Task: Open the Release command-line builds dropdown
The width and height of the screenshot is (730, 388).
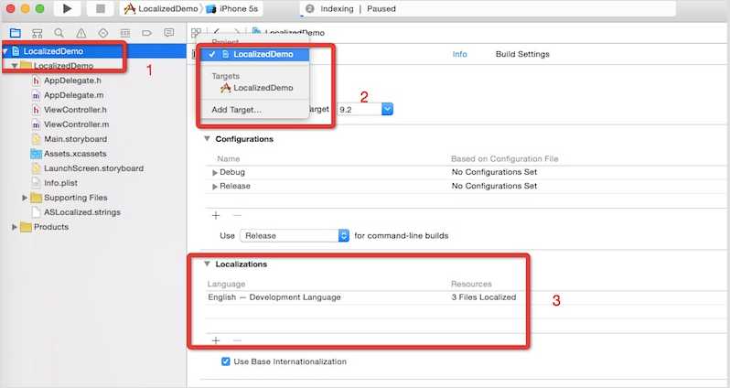Action: pos(295,236)
